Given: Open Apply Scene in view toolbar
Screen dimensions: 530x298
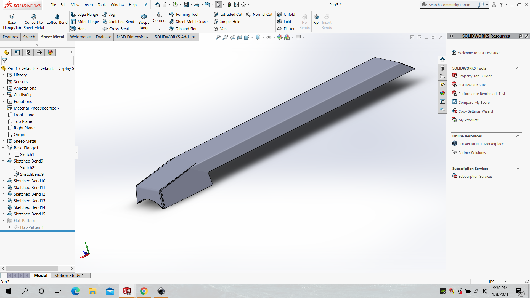Looking at the screenshot, I should (x=287, y=37).
